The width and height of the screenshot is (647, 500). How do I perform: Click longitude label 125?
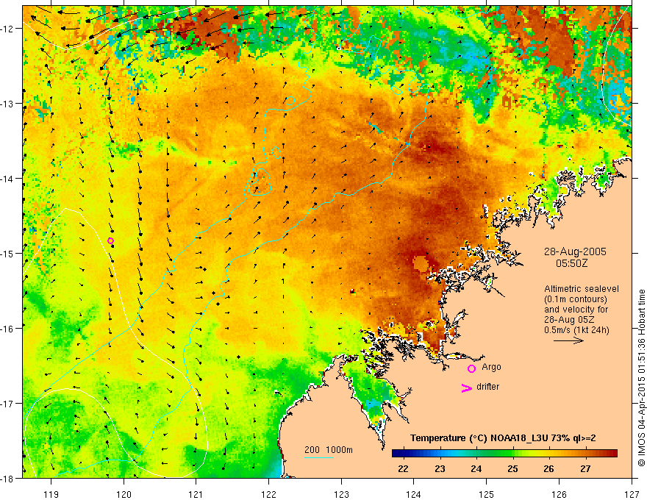(487, 494)
